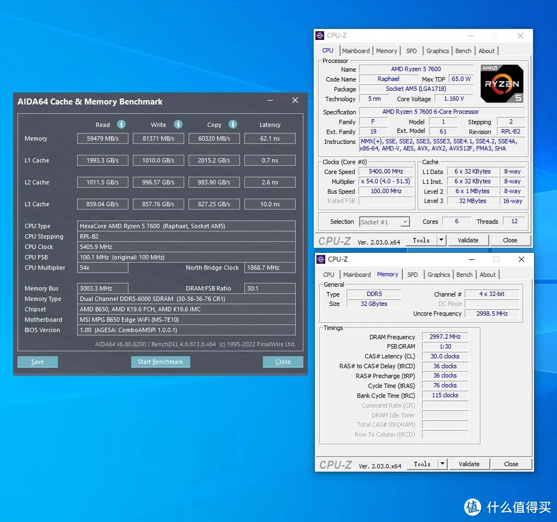The height and width of the screenshot is (522, 557).
Task: Click Core Voltage value 1.160 V
Action: pos(454,98)
